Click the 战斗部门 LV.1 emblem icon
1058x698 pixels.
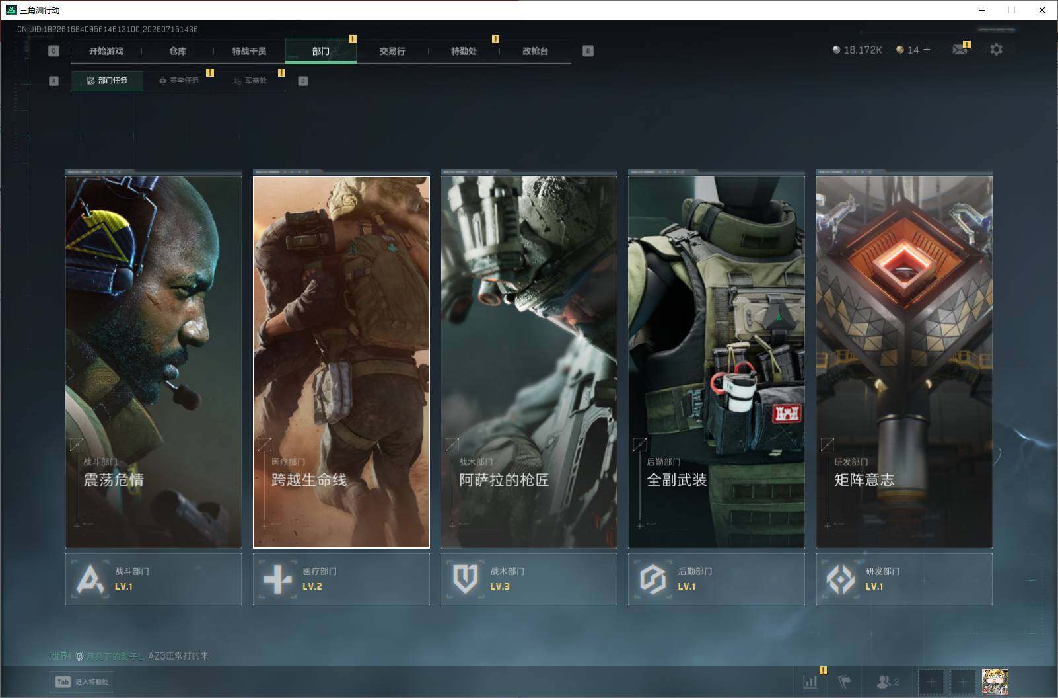point(90,579)
